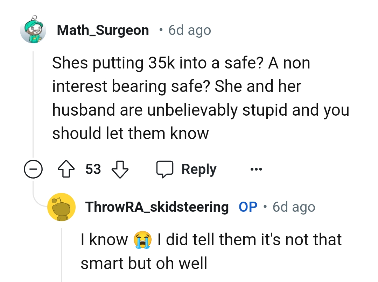Click the Reply label on the comment
This screenshot has width=378, height=282.
pyautogui.click(x=198, y=169)
